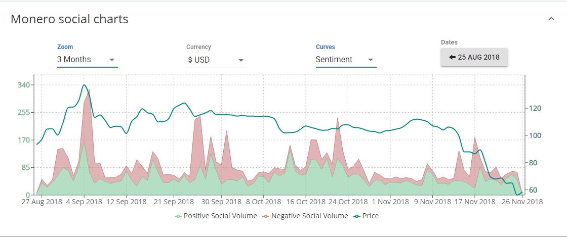
Task: Click the back arrow icon in Dates button
Action: [x=452, y=57]
